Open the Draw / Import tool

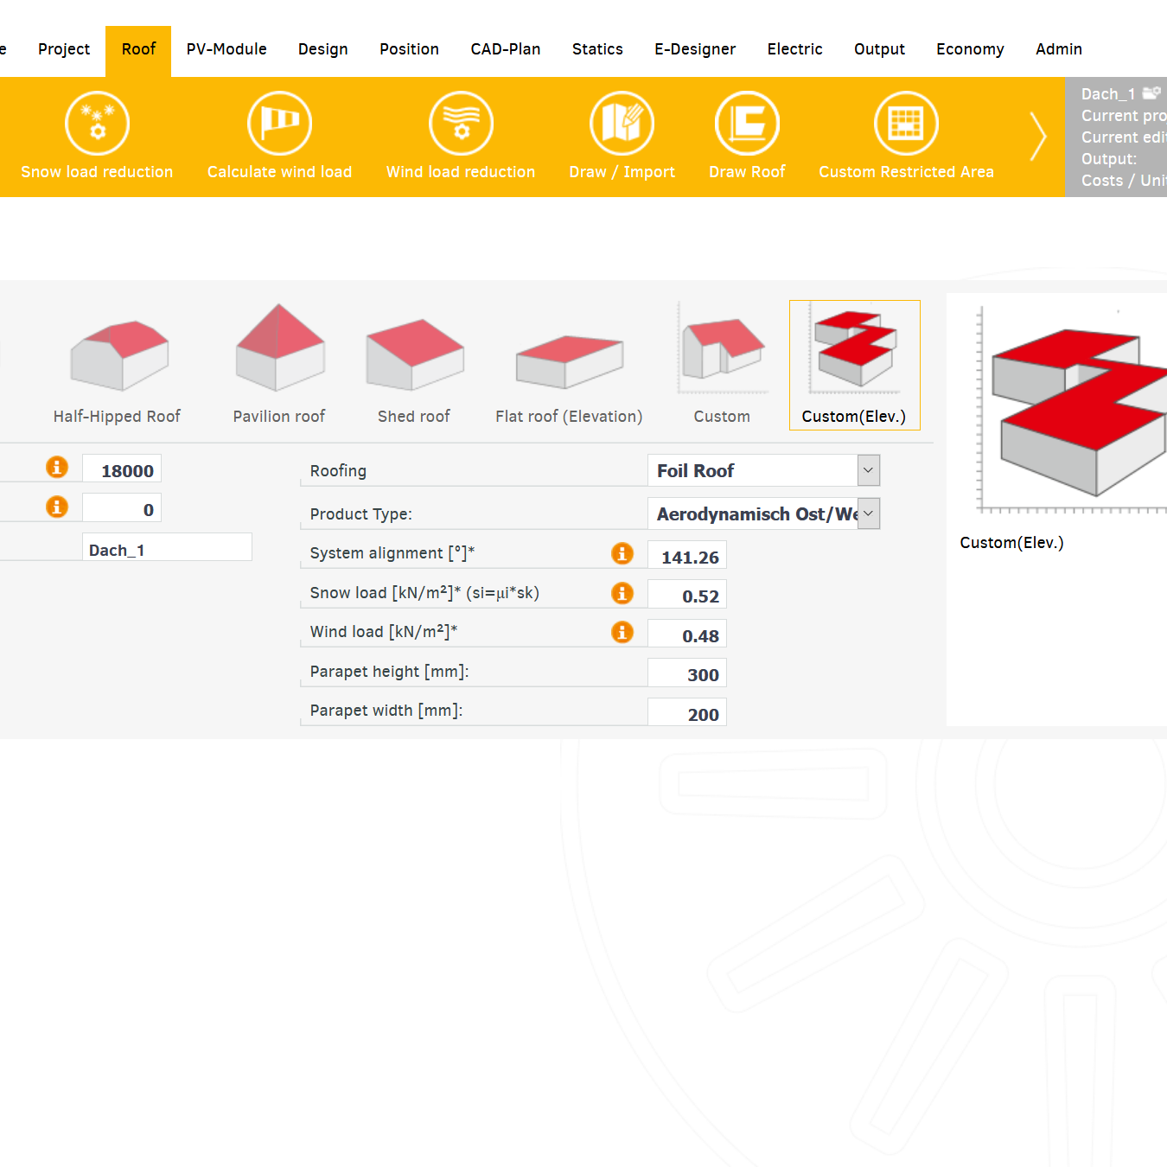[622, 123]
